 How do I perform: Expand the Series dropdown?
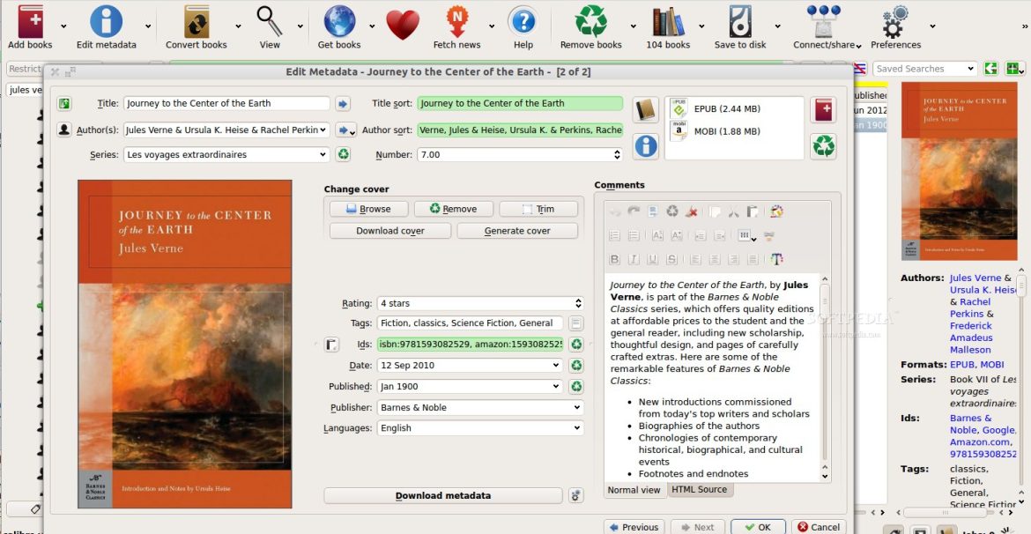click(x=323, y=154)
